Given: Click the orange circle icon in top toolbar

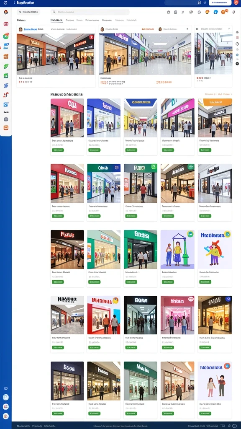Looking at the screenshot, I should (208, 12).
